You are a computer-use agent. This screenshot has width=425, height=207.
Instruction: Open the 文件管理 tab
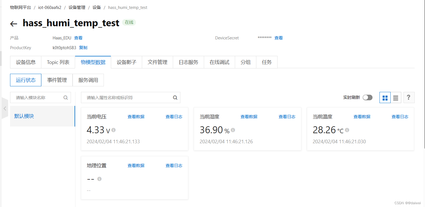(x=157, y=62)
